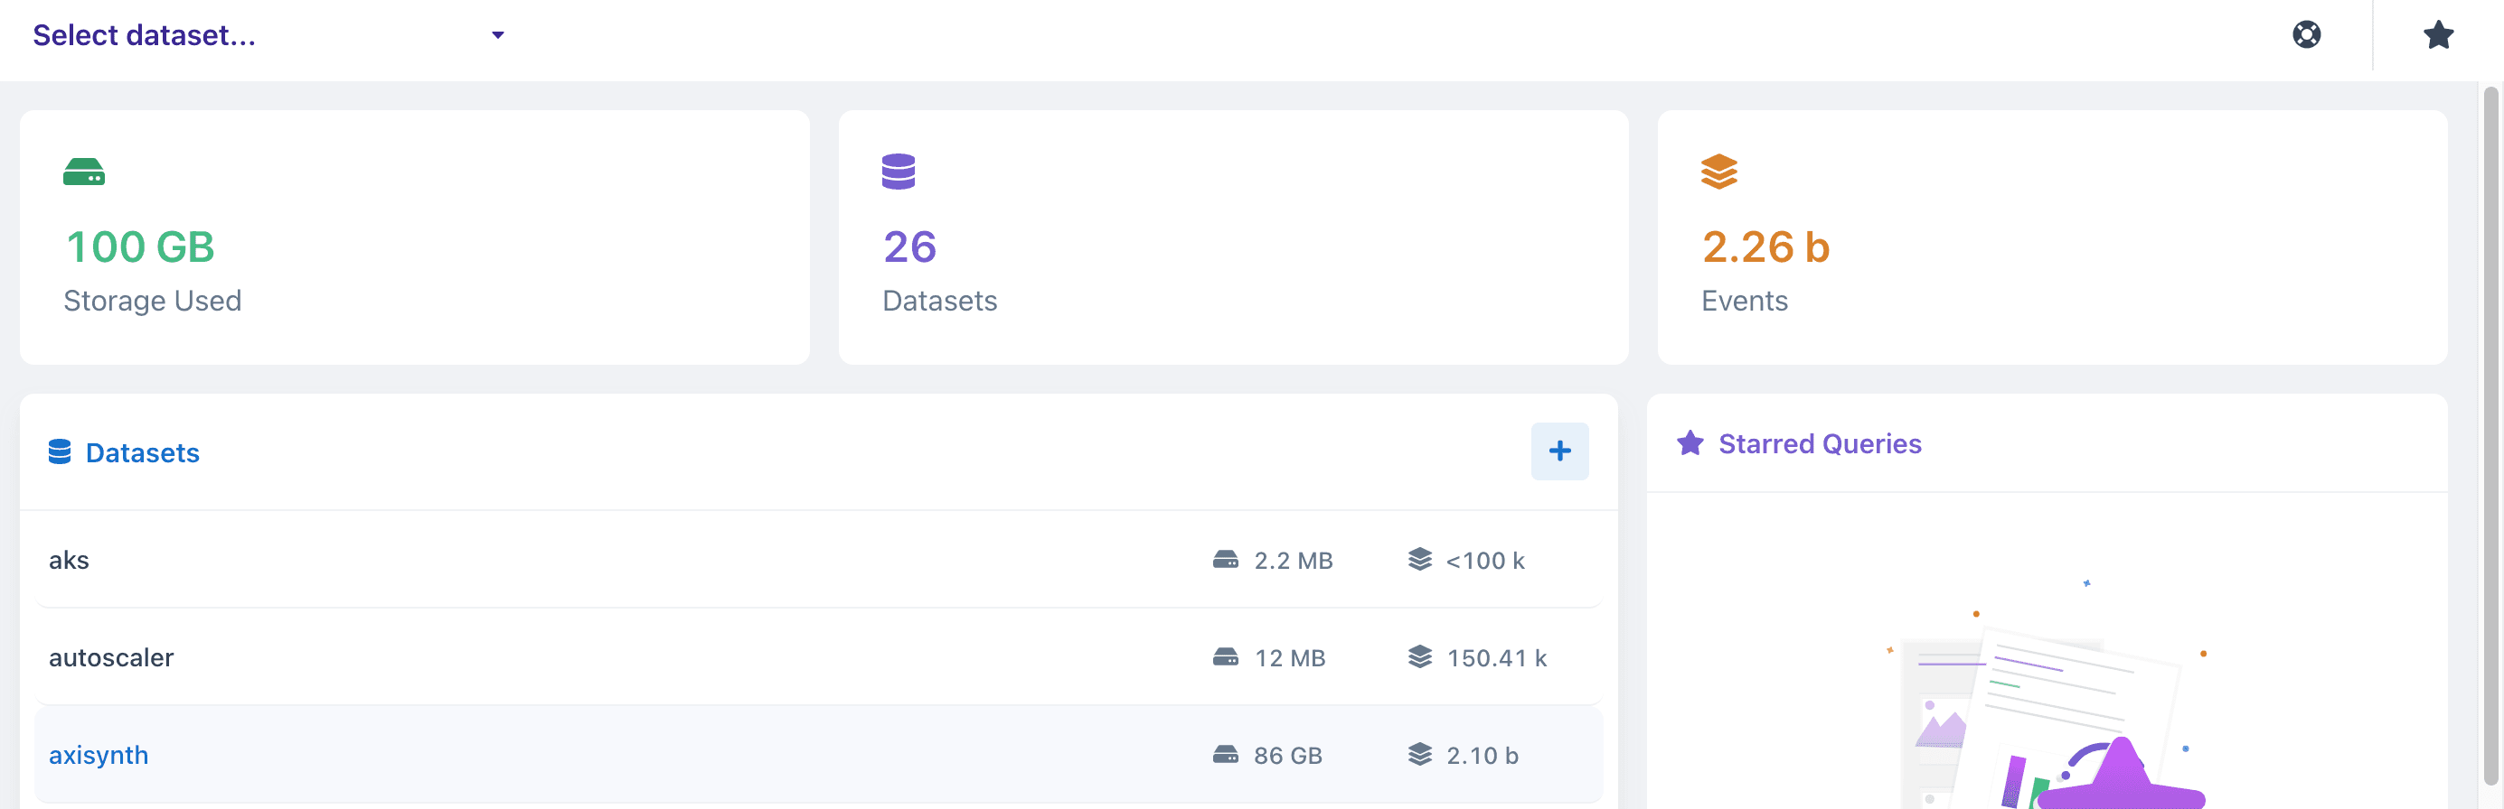Click the 2.26 b Events card
The width and height of the screenshot is (2504, 809).
[x=2051, y=237]
